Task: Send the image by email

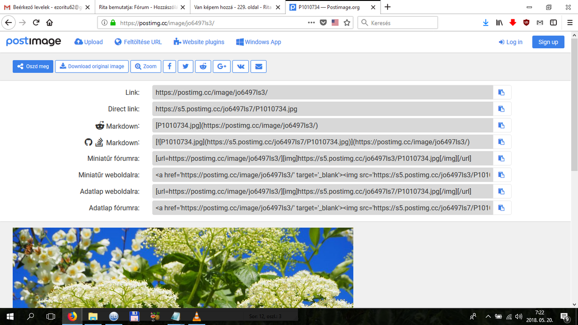Action: [258, 66]
